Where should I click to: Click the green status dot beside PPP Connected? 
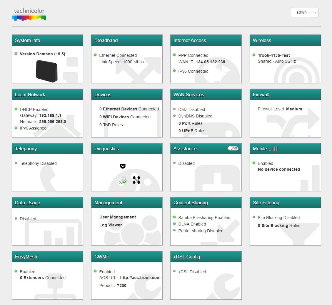[x=174, y=55]
